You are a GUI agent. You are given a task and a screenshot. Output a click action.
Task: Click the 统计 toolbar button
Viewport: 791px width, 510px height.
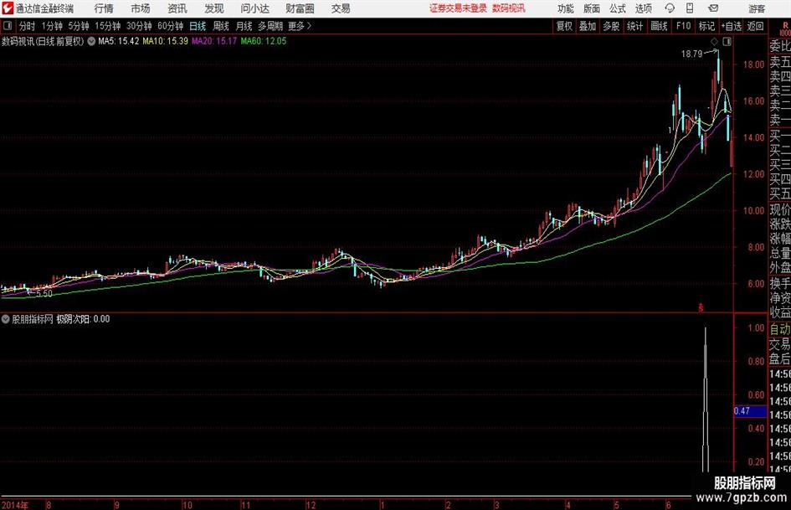coord(634,26)
